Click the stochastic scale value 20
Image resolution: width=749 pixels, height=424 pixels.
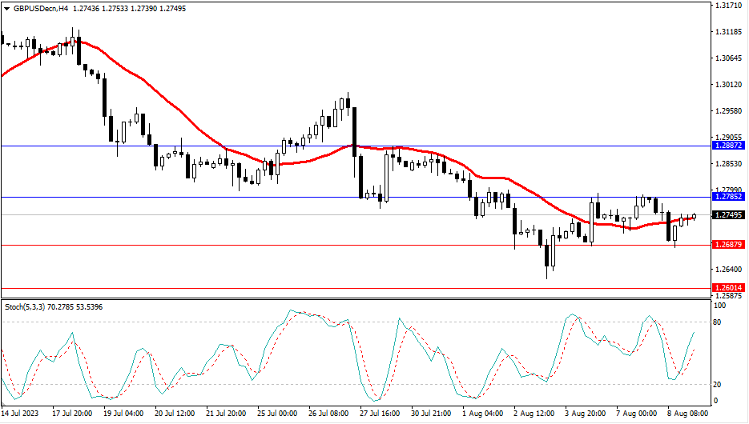719,385
